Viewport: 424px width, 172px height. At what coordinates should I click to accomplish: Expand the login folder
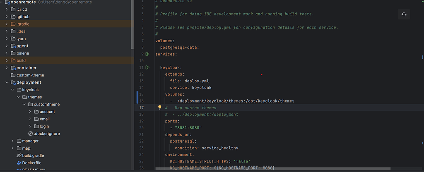pyautogui.click(x=30, y=126)
